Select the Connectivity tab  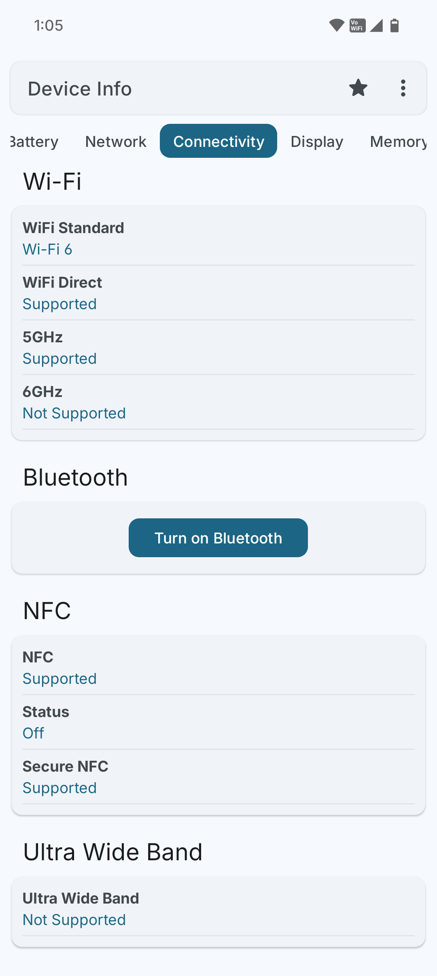tap(218, 141)
